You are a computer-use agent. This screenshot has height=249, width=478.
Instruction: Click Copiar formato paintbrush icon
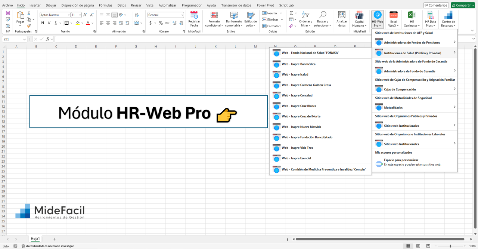click(29, 26)
